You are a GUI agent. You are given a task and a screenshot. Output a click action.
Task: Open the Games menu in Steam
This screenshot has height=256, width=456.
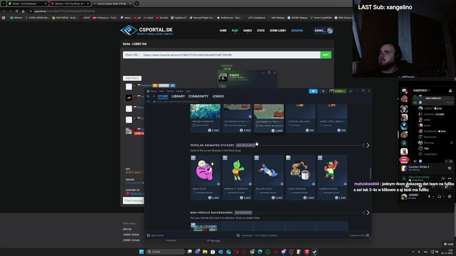coord(179,91)
